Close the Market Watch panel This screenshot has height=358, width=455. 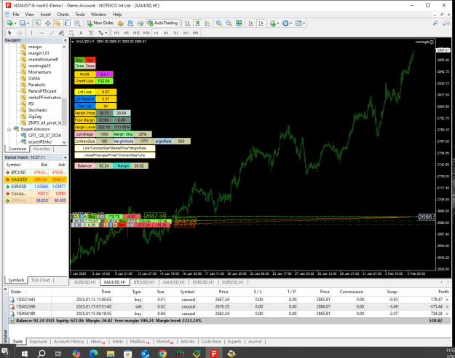[66, 157]
